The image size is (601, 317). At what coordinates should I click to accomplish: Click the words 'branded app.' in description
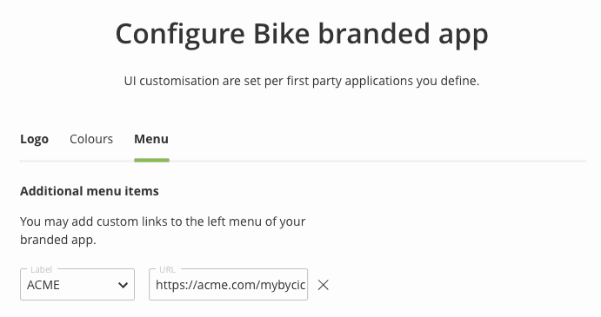coord(58,240)
